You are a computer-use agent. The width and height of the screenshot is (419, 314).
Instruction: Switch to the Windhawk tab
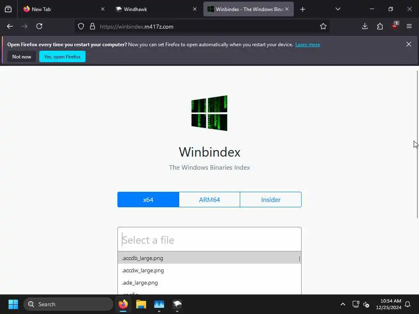[x=155, y=9]
